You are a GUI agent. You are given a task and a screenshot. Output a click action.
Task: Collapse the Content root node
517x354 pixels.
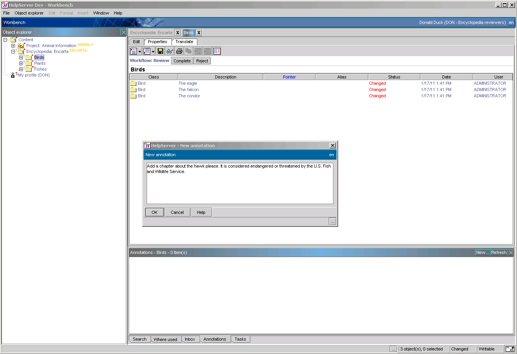coord(5,40)
